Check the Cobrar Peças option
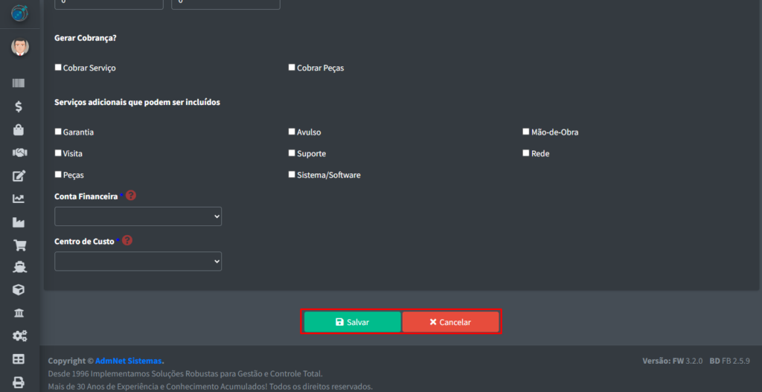 click(292, 68)
